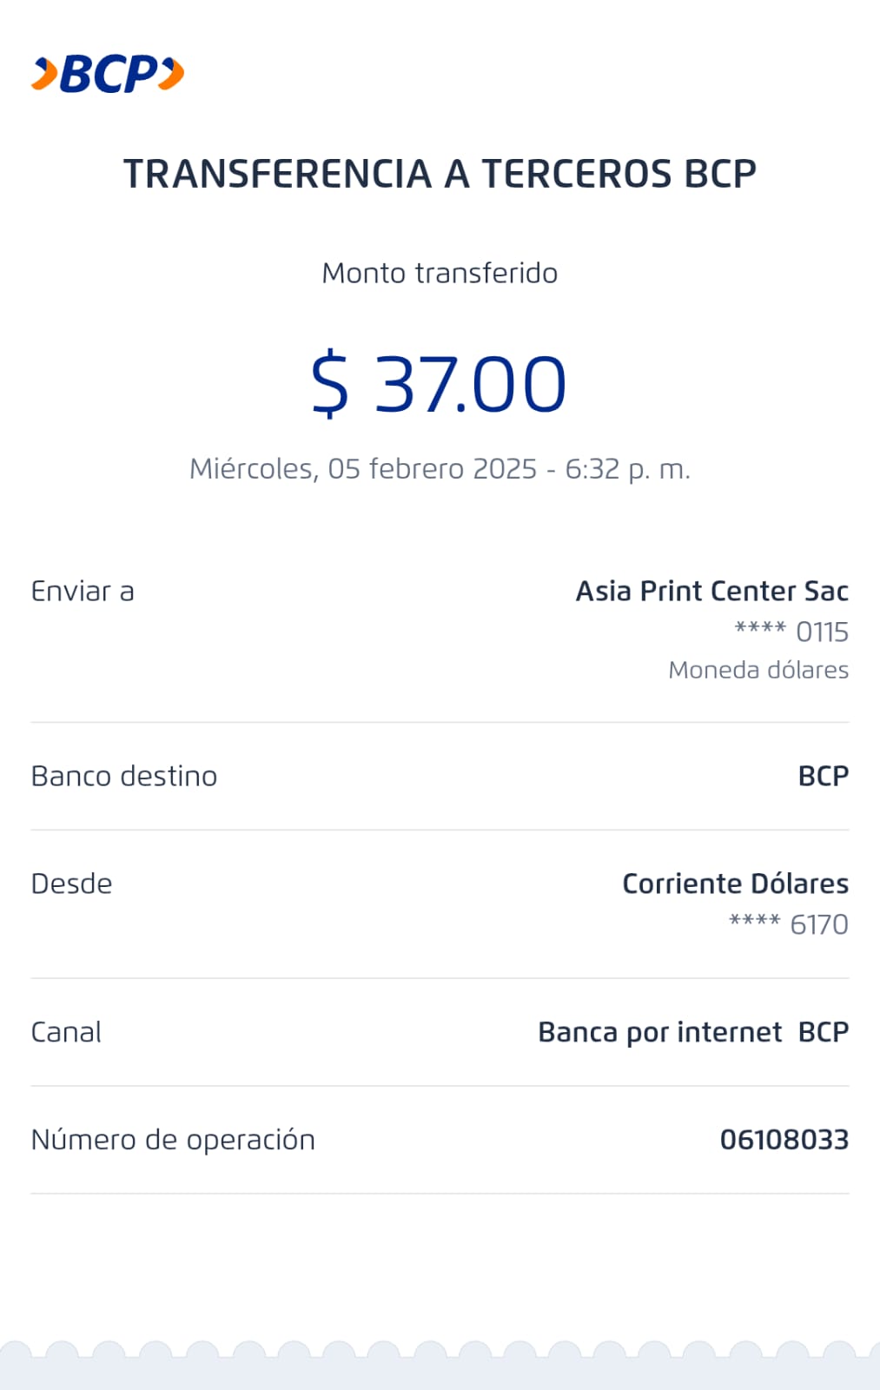The image size is (880, 1390).
Task: Click the 'Enviar a' label
Action: (x=83, y=592)
